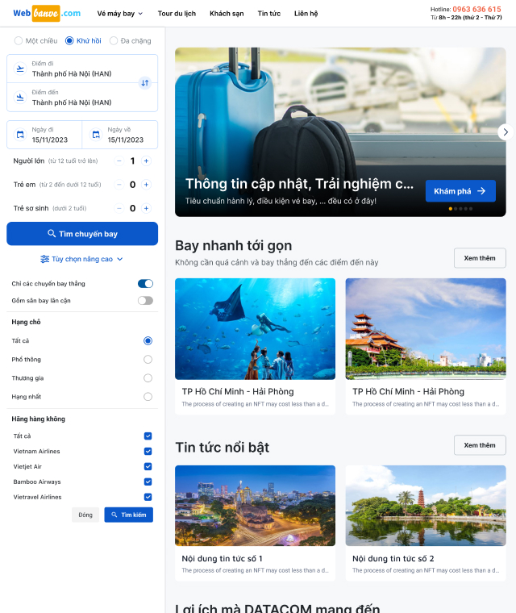Viewport: 516px width, 613px height.
Task: Open the Ngày về calendar icon
Action: pos(96,135)
